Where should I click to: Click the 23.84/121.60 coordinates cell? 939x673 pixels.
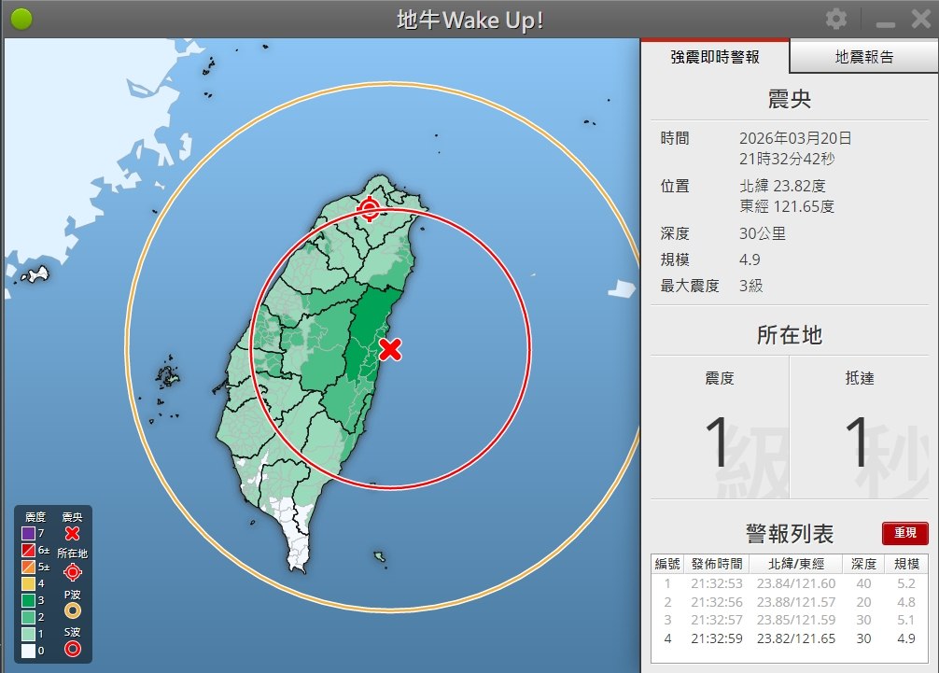[x=796, y=583]
